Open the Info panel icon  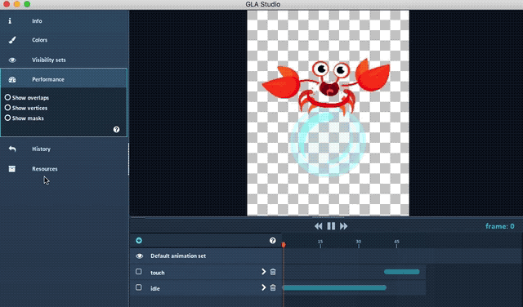pos(10,20)
